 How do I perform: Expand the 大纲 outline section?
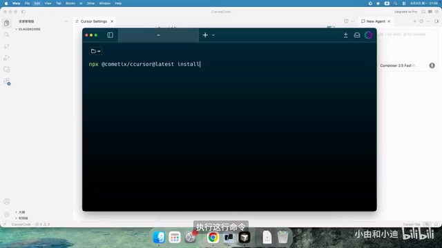(21, 212)
